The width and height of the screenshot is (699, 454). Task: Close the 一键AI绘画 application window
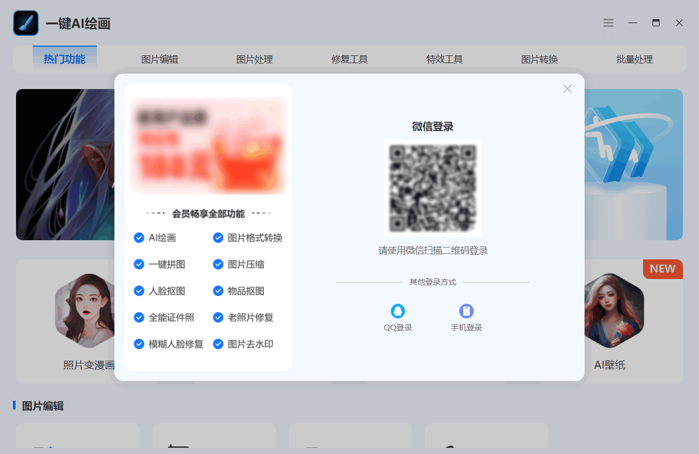pos(679,23)
